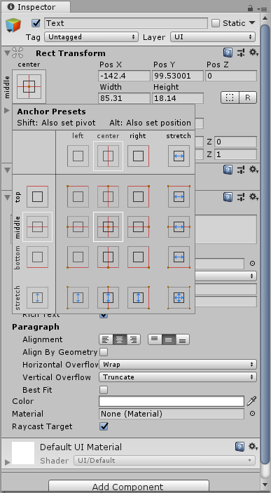Choose the vertical stretch-only anchor preset
Screen dimensions: 271x493
coord(37,297)
